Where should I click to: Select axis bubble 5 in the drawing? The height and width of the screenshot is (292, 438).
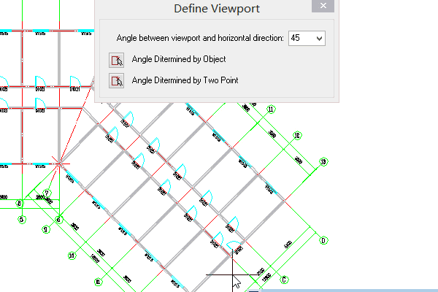click(x=22, y=219)
